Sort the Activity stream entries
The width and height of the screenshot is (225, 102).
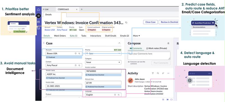(x=163, y=73)
